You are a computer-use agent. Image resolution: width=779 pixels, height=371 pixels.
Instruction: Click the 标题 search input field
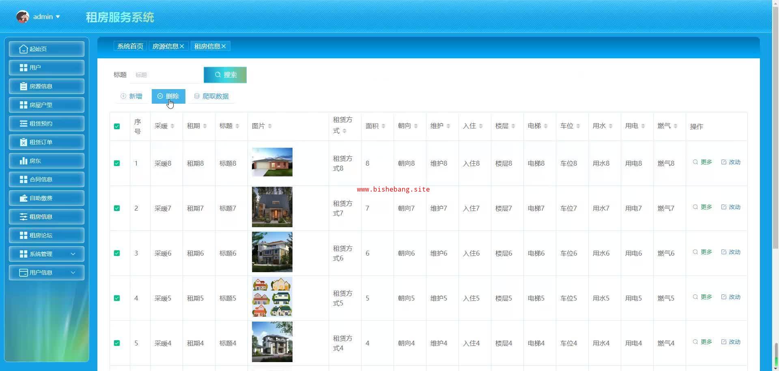pyautogui.click(x=166, y=75)
